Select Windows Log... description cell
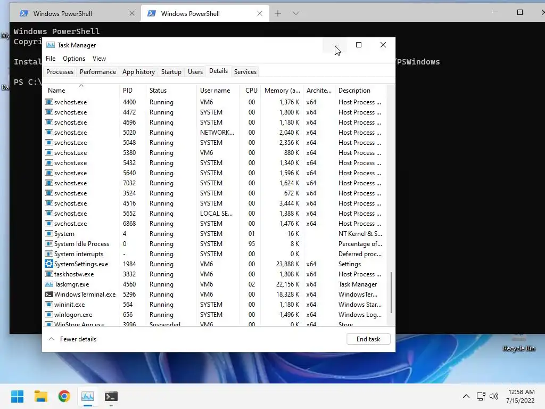 pos(360,314)
